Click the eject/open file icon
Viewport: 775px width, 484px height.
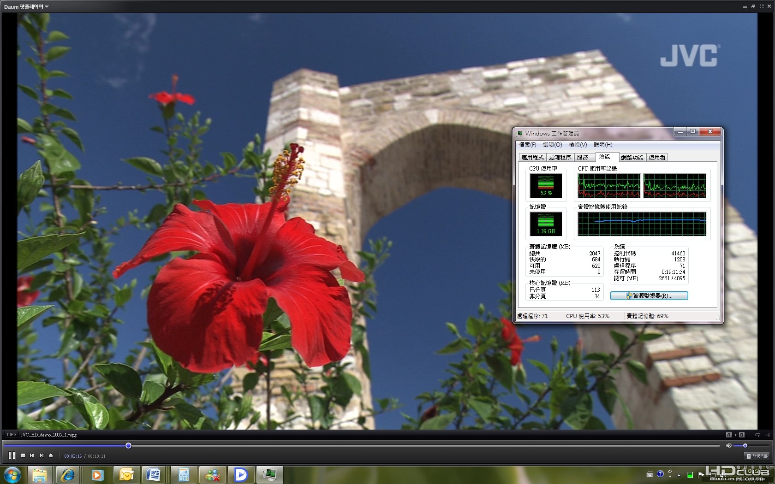pyautogui.click(x=51, y=455)
